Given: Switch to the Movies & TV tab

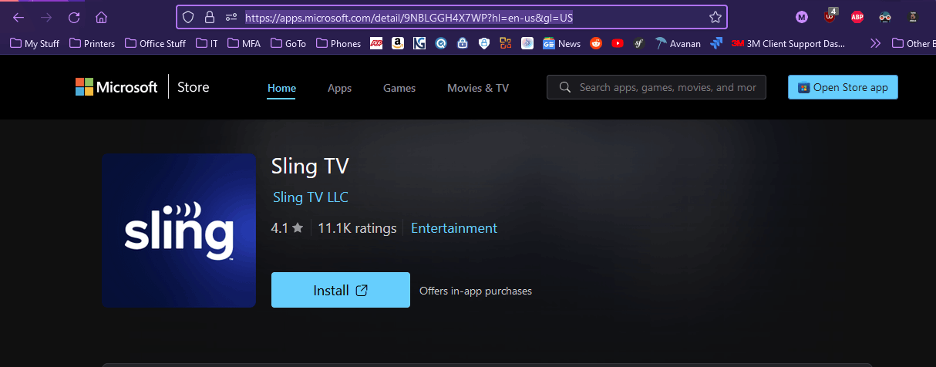Looking at the screenshot, I should coord(478,88).
